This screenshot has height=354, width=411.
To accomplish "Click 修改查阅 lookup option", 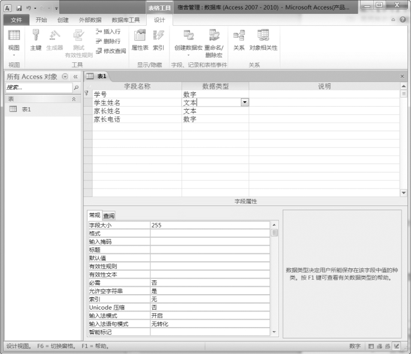I will pos(111,51).
